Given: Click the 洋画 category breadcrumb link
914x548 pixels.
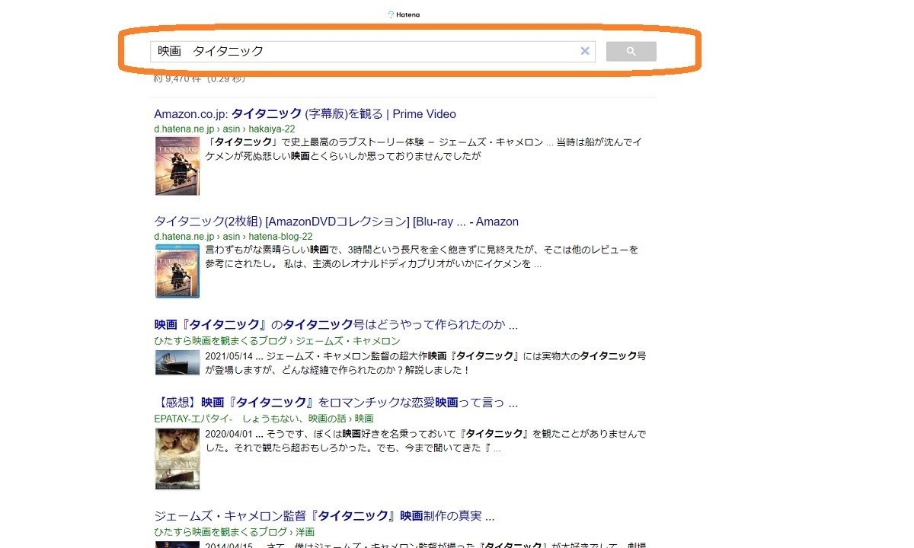Looking at the screenshot, I should pos(303,532).
